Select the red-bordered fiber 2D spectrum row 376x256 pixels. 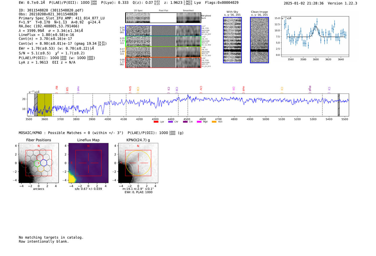click(163, 63)
